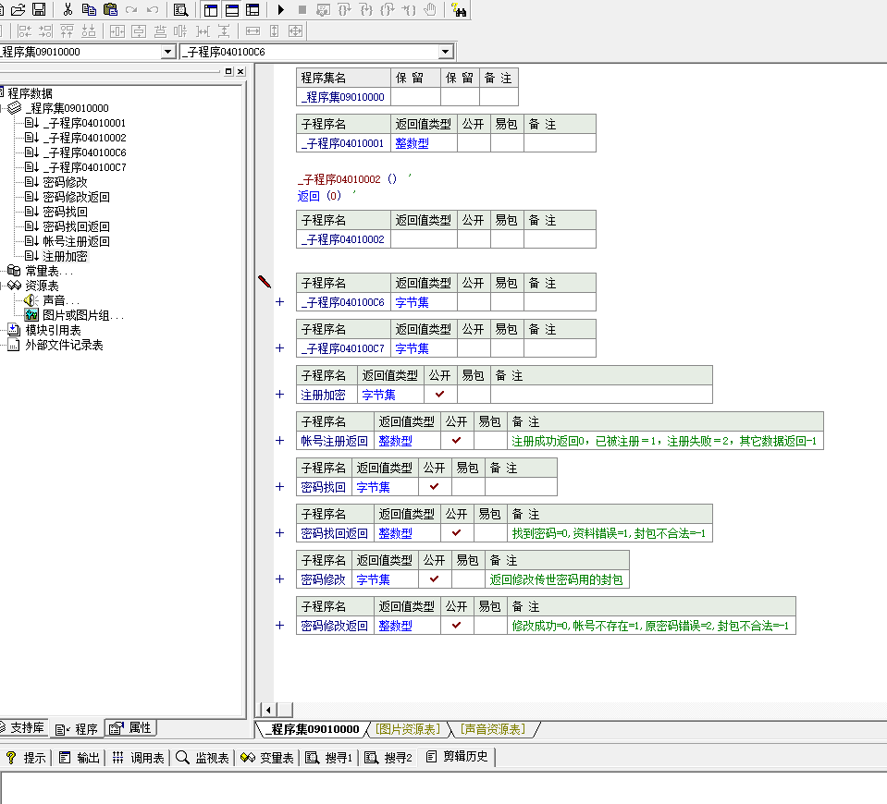The width and height of the screenshot is (887, 804).
Task: Toggle 公开 checkmark for 密码找回 subroutine
Action: 435,487
